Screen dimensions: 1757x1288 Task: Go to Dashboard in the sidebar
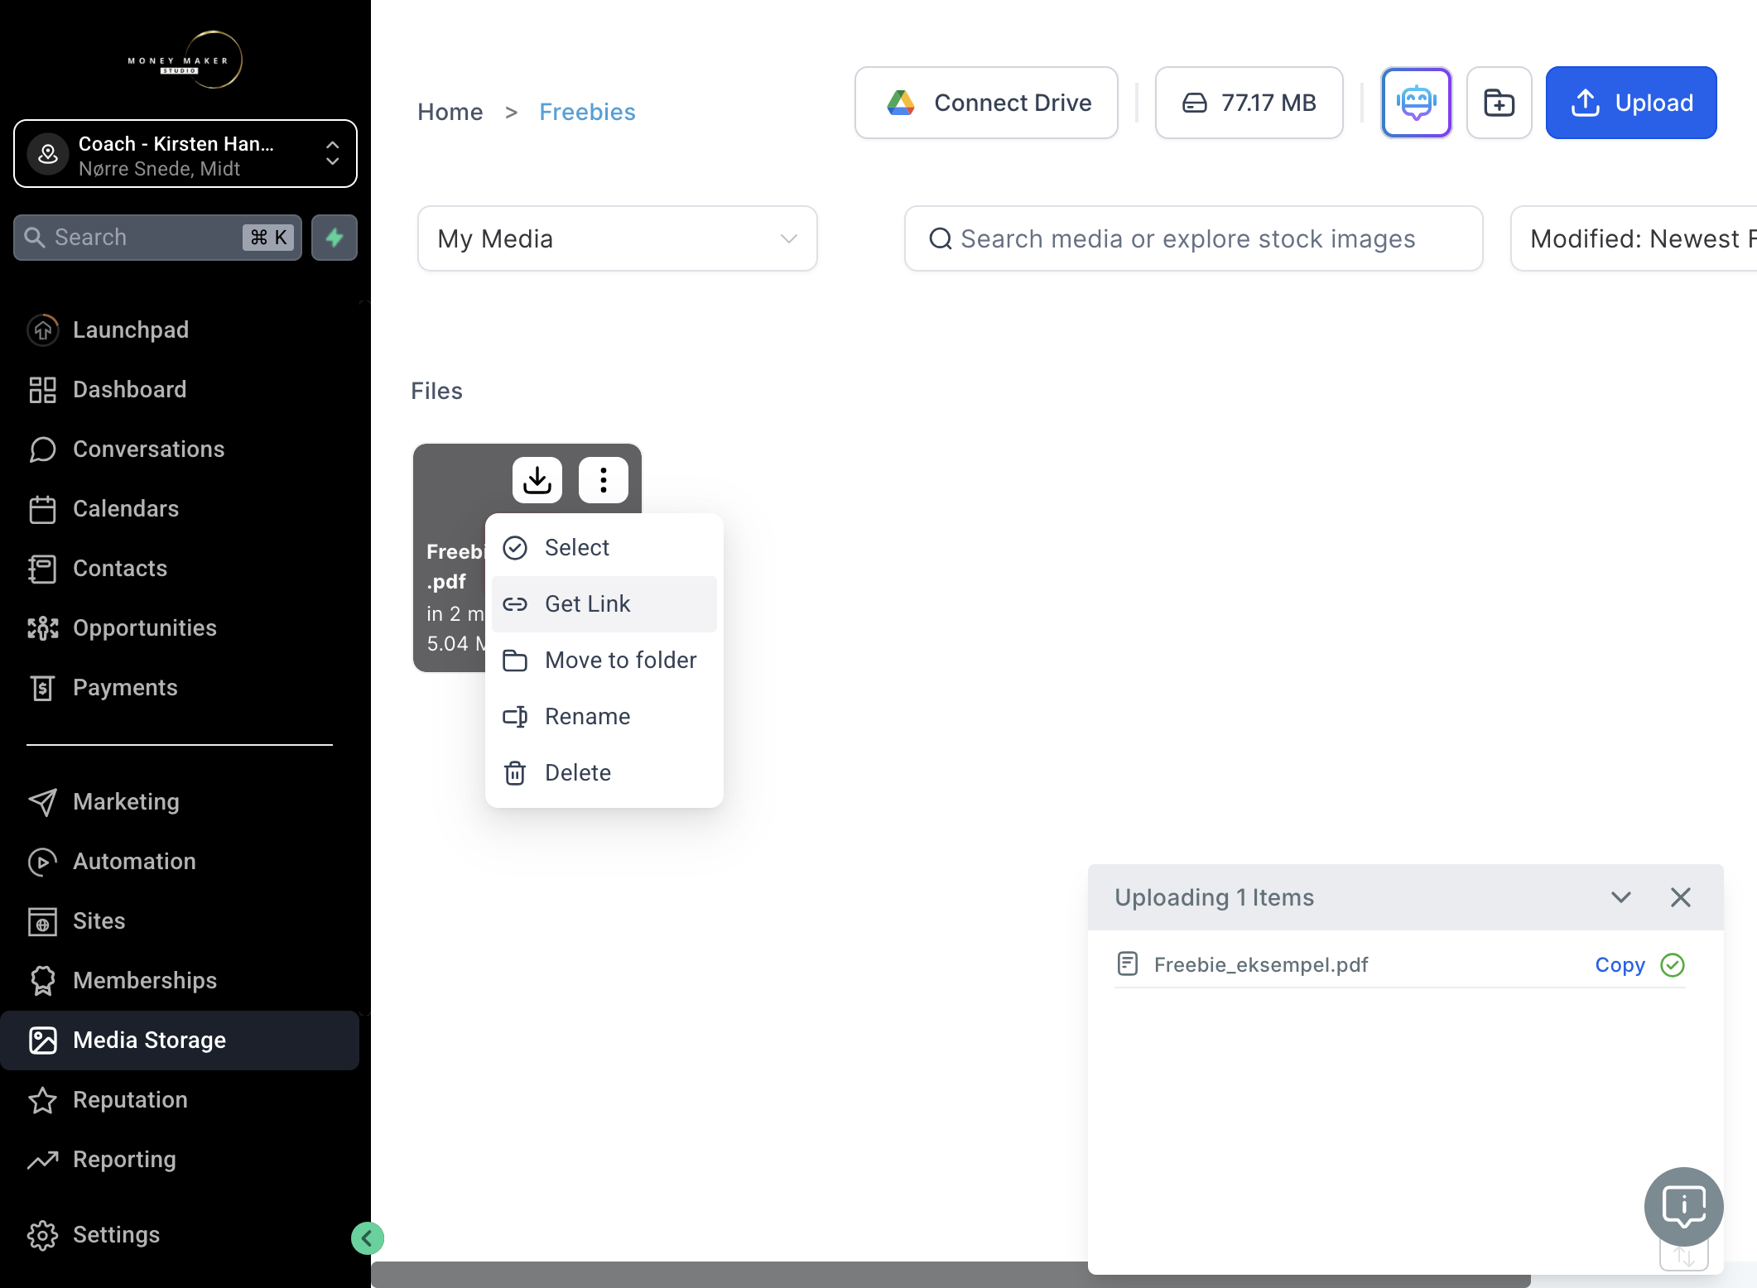(x=180, y=389)
